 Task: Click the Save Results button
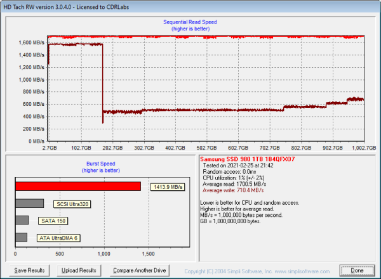point(30,270)
